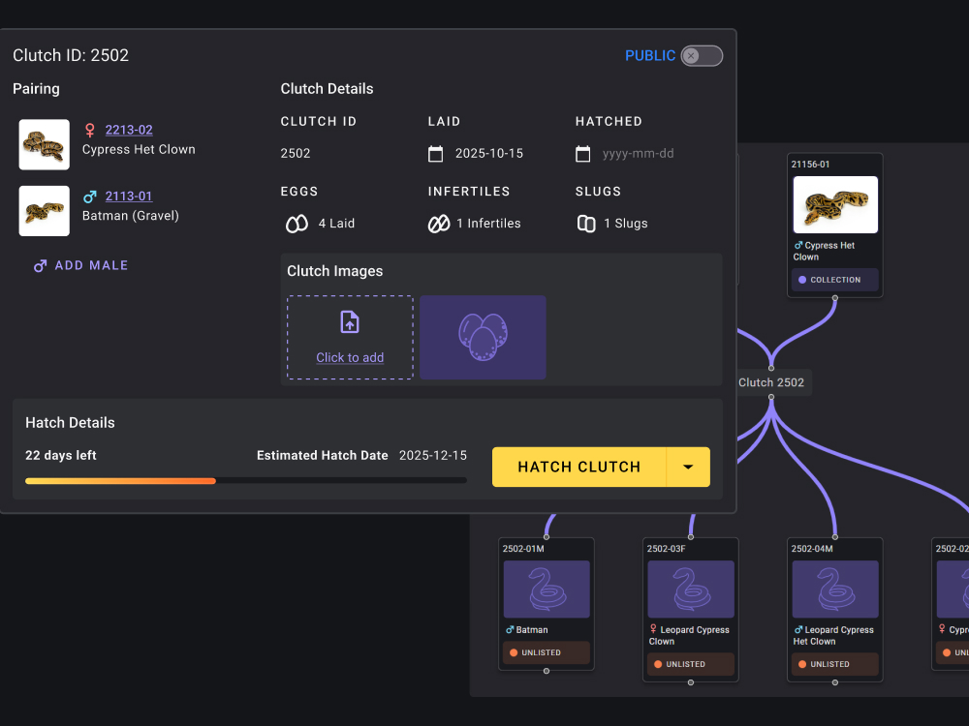Click the COLLECTION badge on card 21156-01
This screenshot has width=969, height=726.
(834, 280)
